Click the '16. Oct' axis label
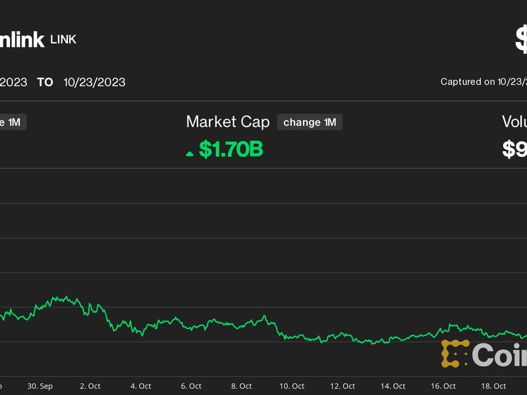 443,386
